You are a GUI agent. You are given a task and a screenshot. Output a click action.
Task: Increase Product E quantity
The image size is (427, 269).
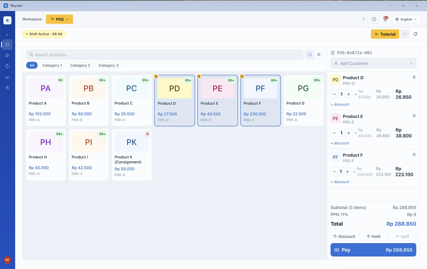click(x=349, y=133)
